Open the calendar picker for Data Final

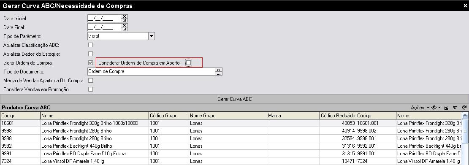[x=125, y=29]
